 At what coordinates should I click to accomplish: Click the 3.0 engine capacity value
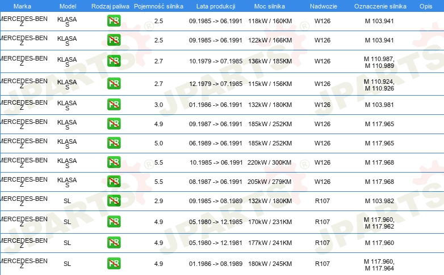click(x=158, y=105)
